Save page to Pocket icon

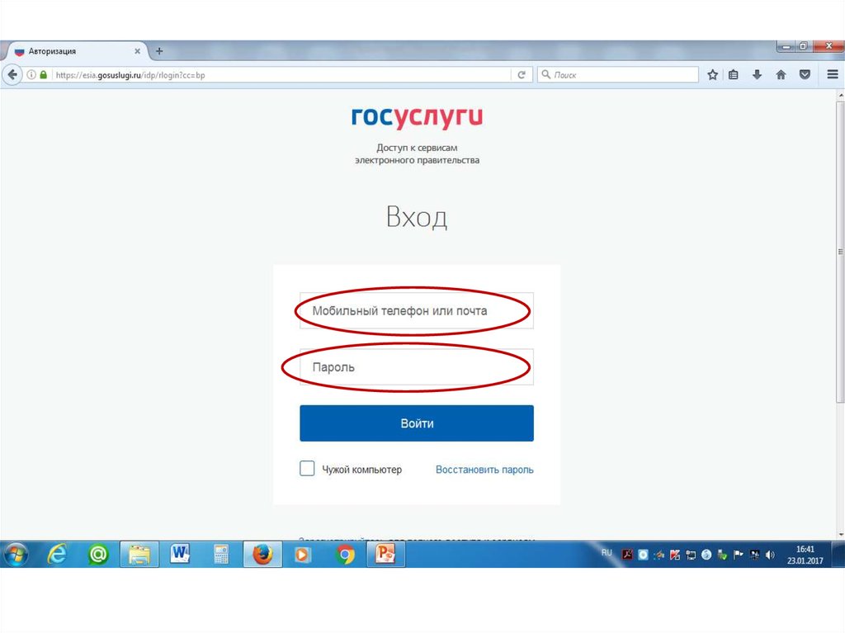(805, 74)
